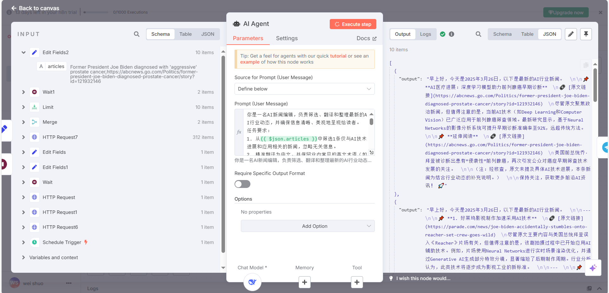Click the input panel search icon
Image resolution: width=609 pixels, height=293 pixels.
[x=136, y=34]
